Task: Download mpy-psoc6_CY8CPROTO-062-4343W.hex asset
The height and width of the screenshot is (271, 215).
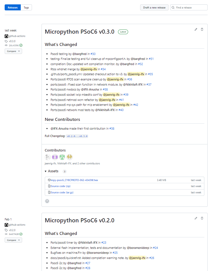Action: click(74, 180)
